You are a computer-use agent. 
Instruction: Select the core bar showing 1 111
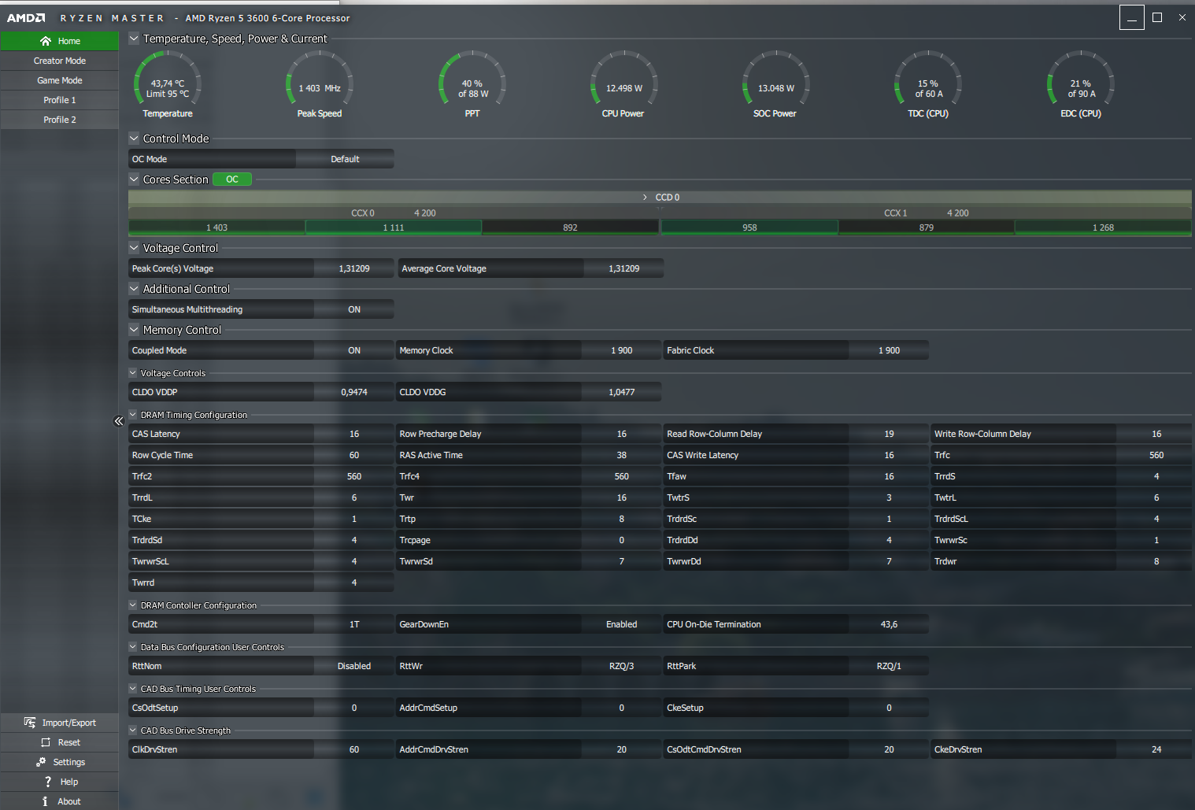pyautogui.click(x=394, y=227)
